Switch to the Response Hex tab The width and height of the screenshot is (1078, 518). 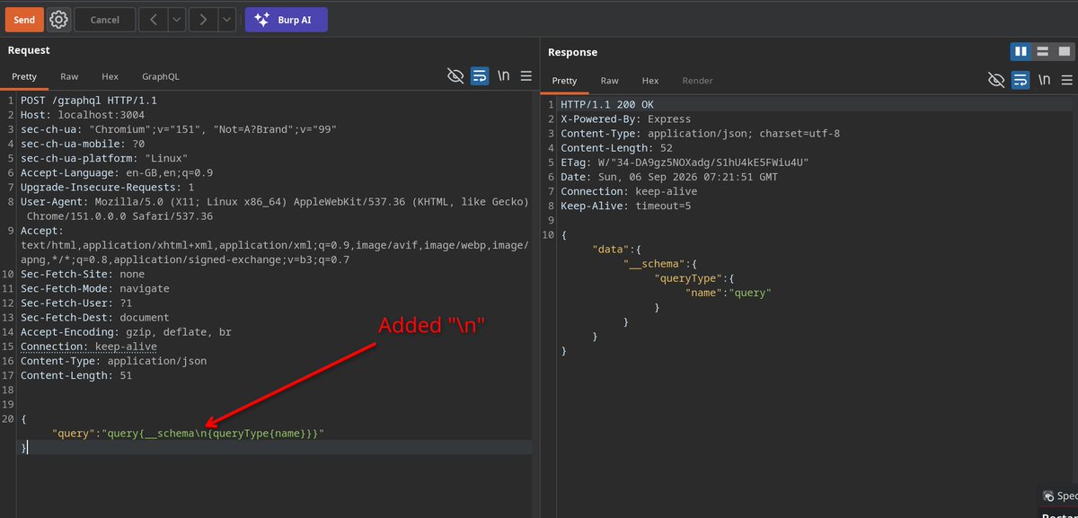(649, 81)
